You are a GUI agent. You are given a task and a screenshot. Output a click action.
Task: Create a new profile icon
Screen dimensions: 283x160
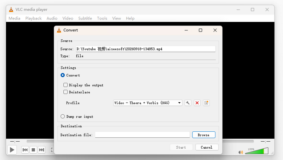tap(206, 103)
